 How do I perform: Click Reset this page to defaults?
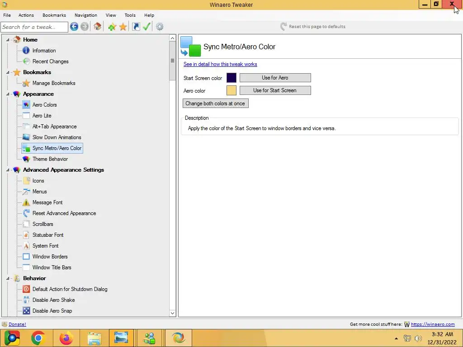click(x=313, y=27)
